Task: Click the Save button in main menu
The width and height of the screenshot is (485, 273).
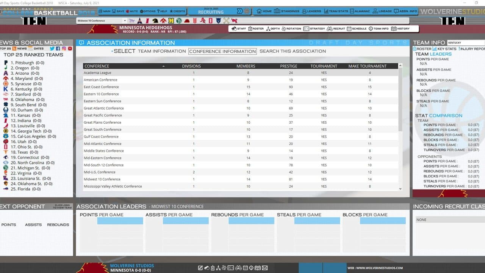Action: click(x=118, y=11)
